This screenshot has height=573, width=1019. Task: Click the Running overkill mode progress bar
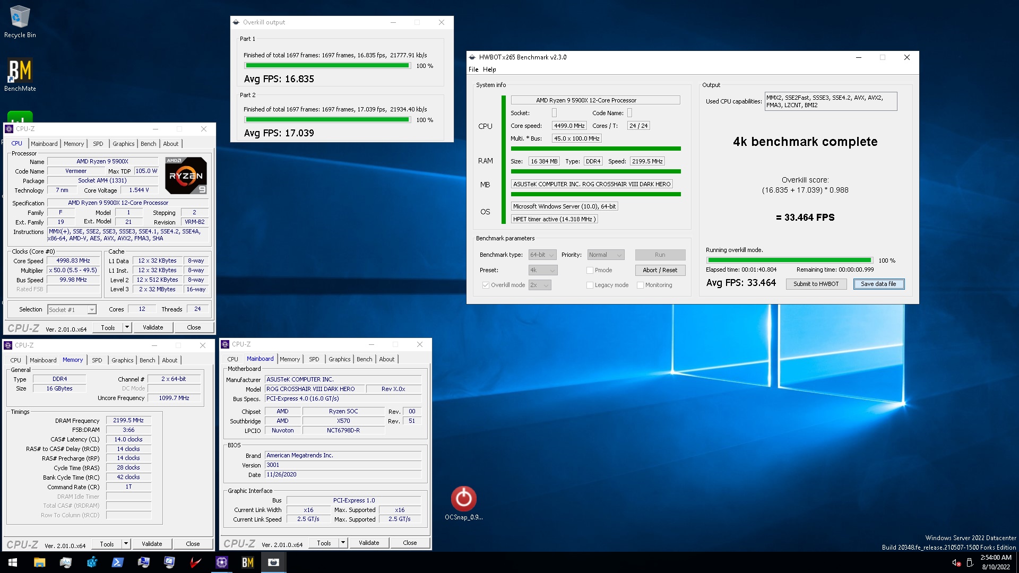(x=790, y=261)
